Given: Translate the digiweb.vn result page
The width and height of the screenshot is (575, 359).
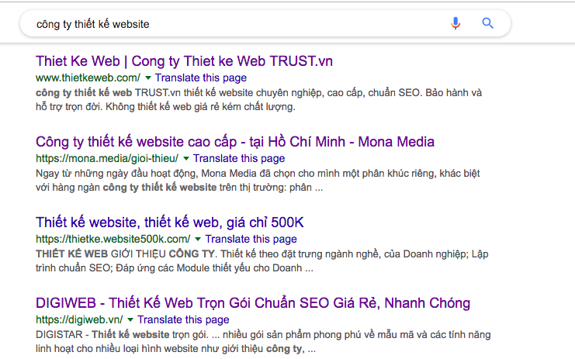Looking at the screenshot, I should click(183, 319).
